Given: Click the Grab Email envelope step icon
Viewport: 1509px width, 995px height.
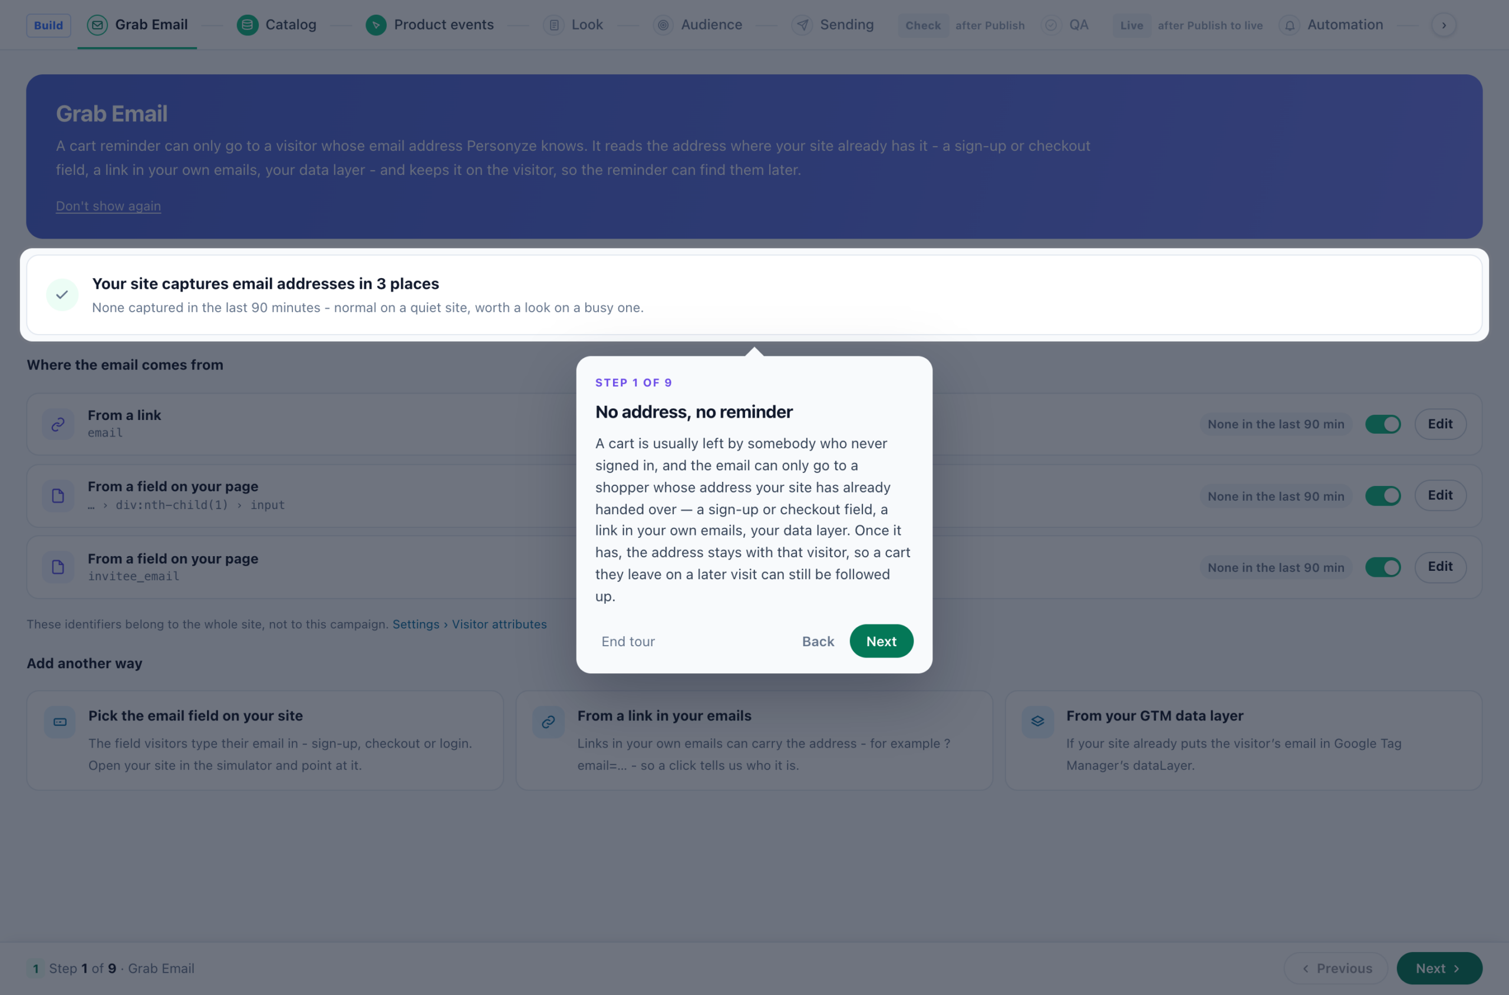Looking at the screenshot, I should tap(97, 25).
